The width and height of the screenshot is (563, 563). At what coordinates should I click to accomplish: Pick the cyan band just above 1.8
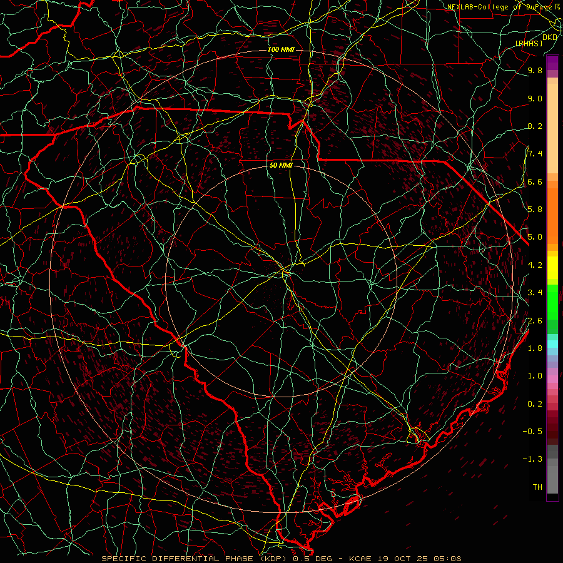click(x=552, y=344)
